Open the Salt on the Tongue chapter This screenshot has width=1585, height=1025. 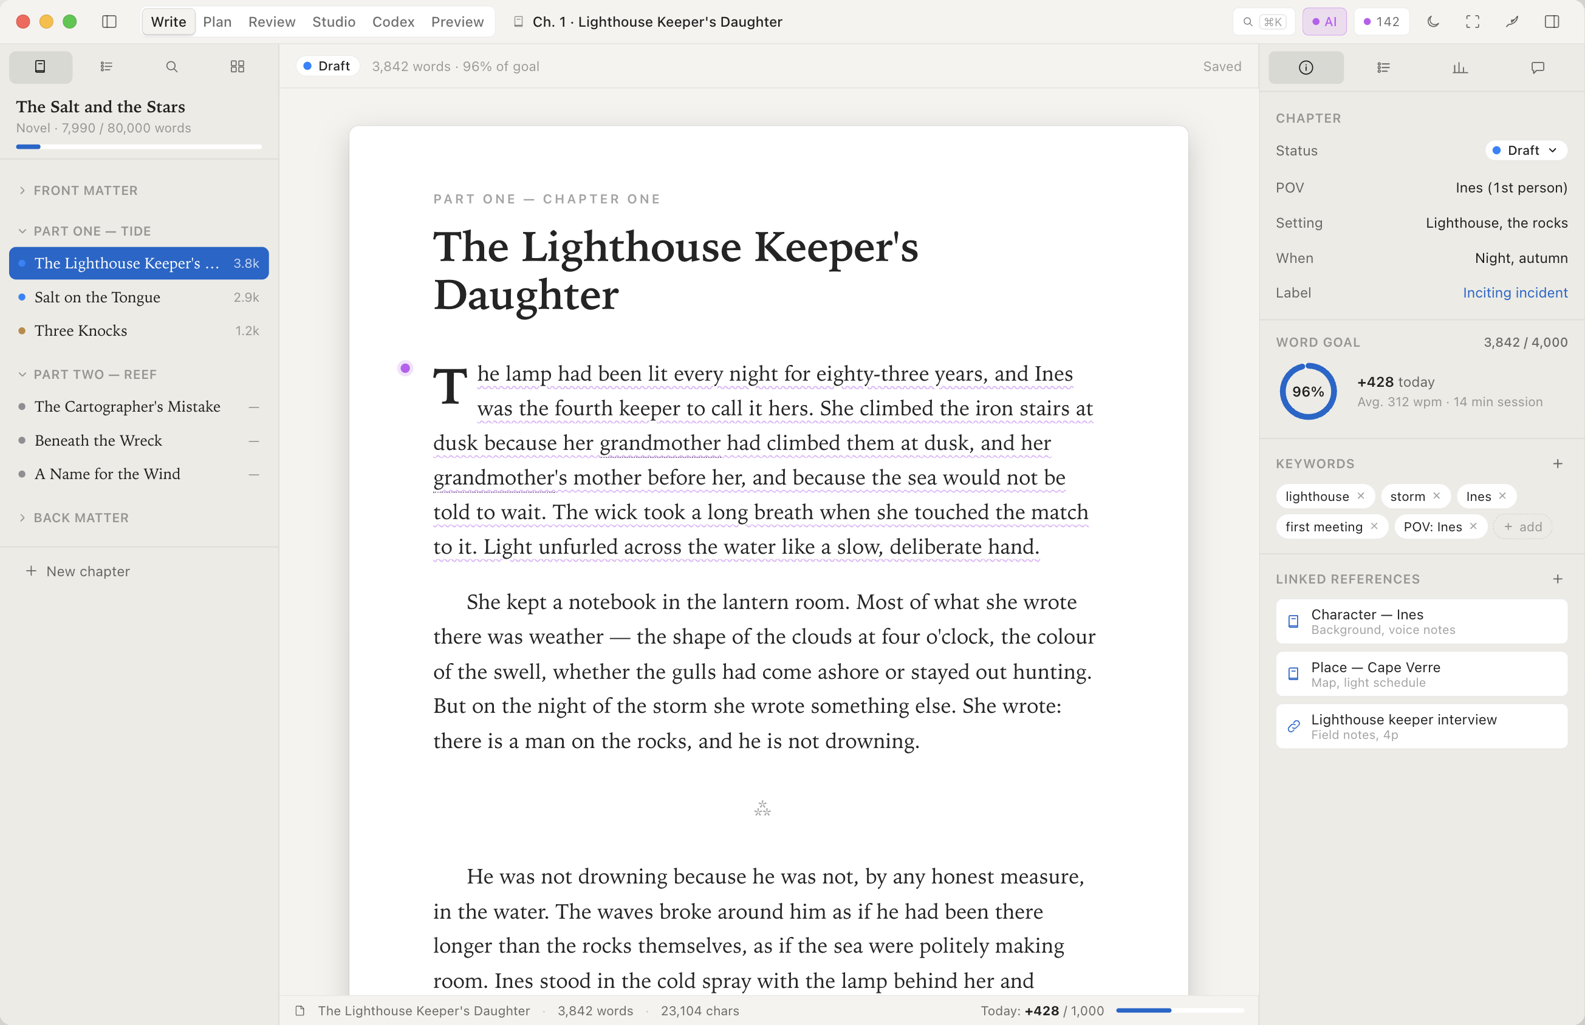pyautogui.click(x=139, y=297)
